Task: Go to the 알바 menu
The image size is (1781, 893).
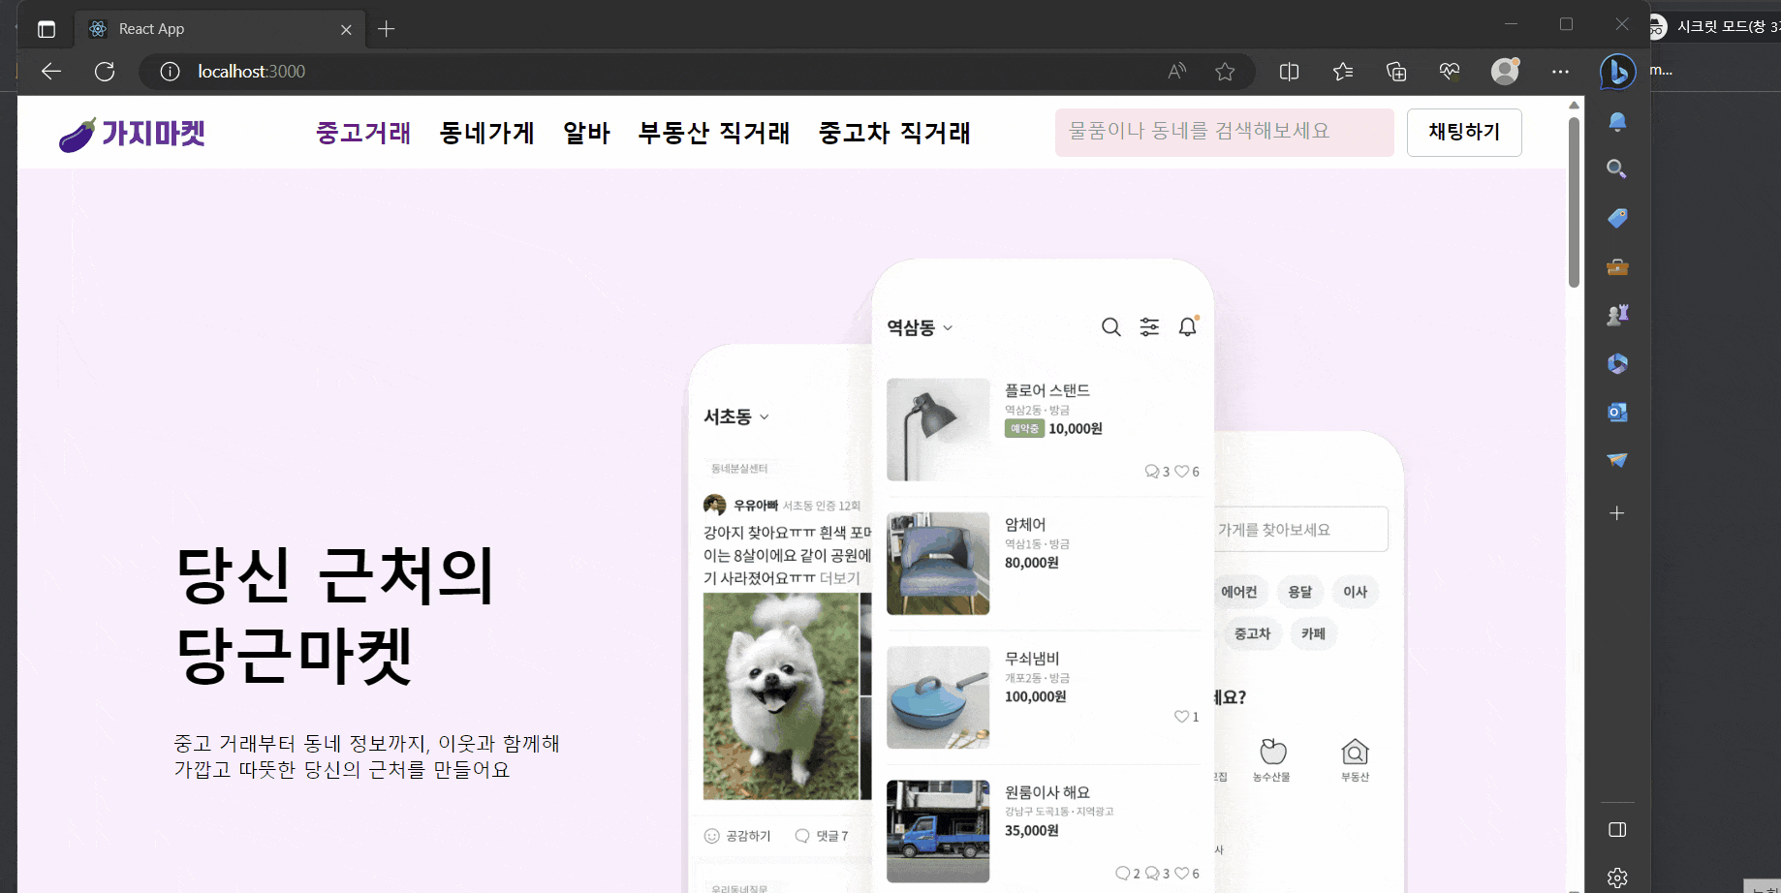Action: click(586, 133)
